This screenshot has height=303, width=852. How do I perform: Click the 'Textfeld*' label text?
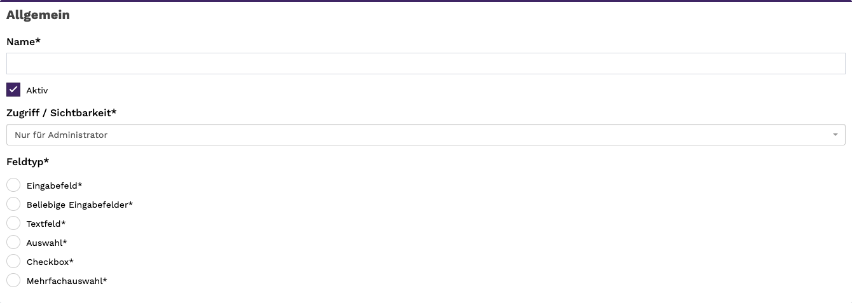coord(46,224)
